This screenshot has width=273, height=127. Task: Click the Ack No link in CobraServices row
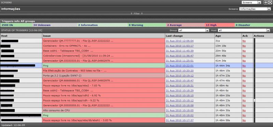pos(244,56)
